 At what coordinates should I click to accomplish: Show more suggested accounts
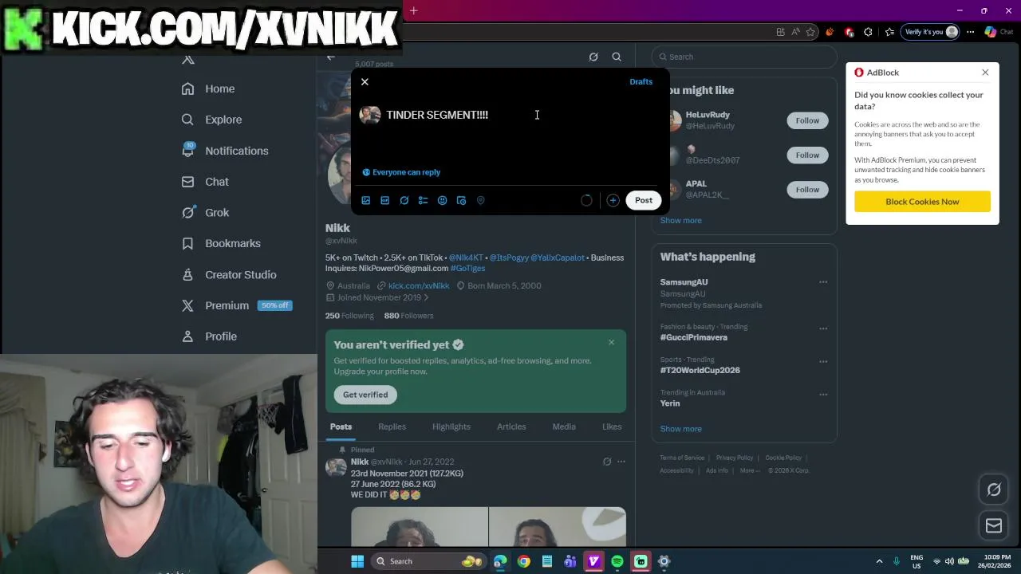pos(680,220)
